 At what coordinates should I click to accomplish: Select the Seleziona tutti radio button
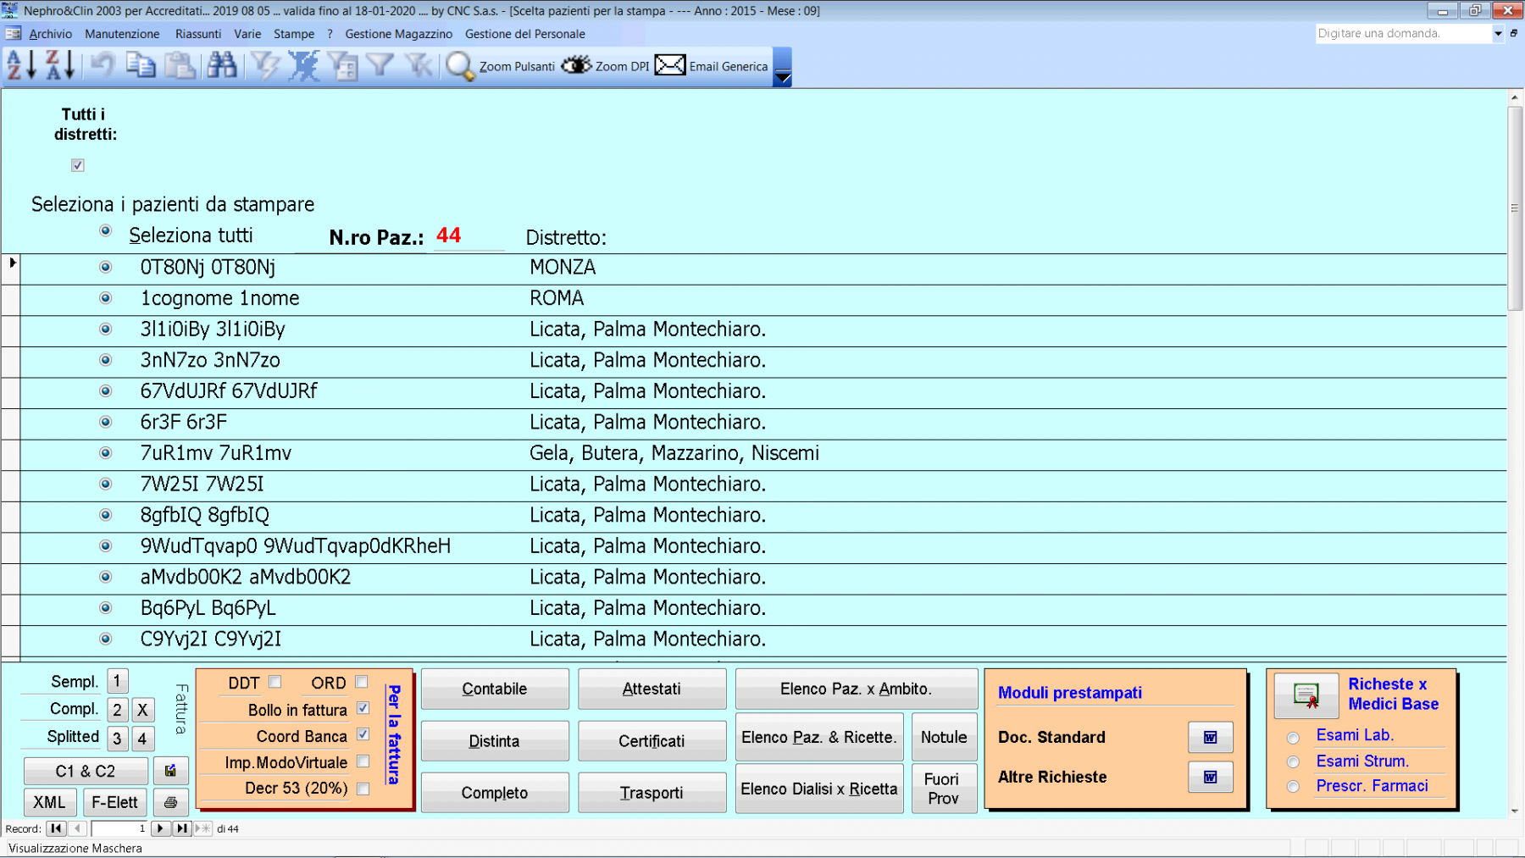106,230
